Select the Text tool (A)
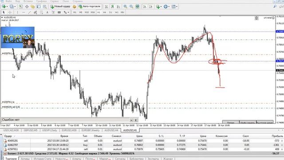This screenshot has height=160, width=284. tap(47, 12)
